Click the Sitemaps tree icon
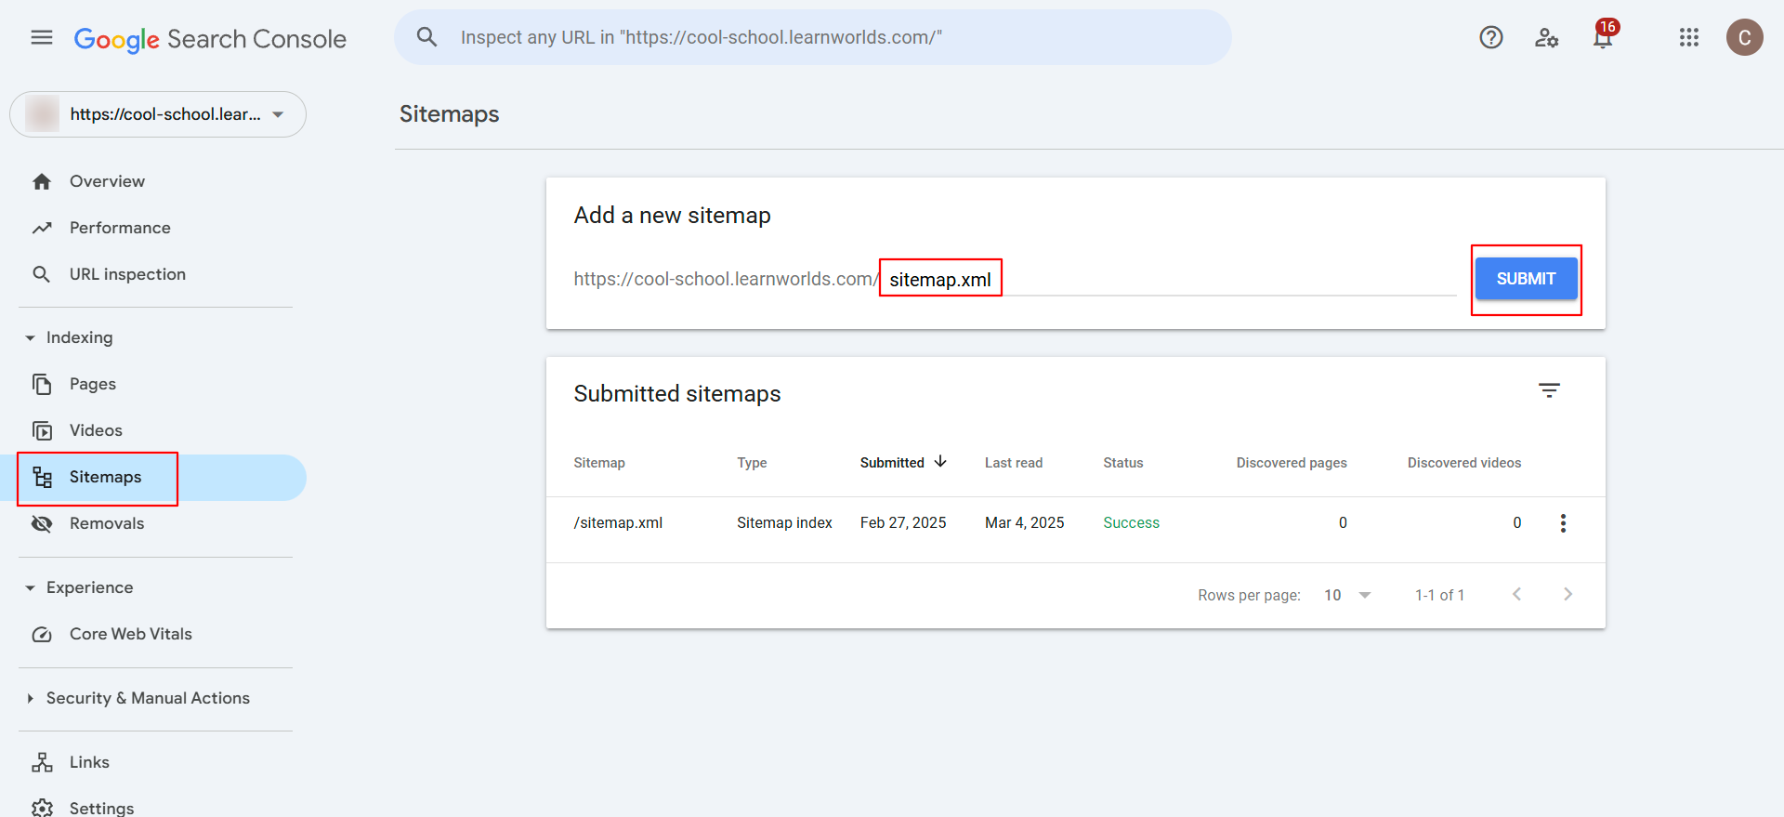 pos(42,477)
